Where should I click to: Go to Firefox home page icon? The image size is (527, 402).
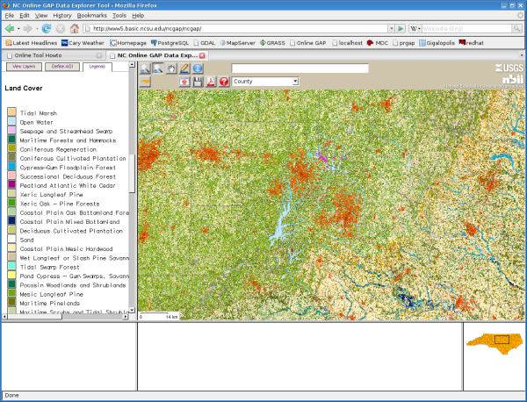75,29
